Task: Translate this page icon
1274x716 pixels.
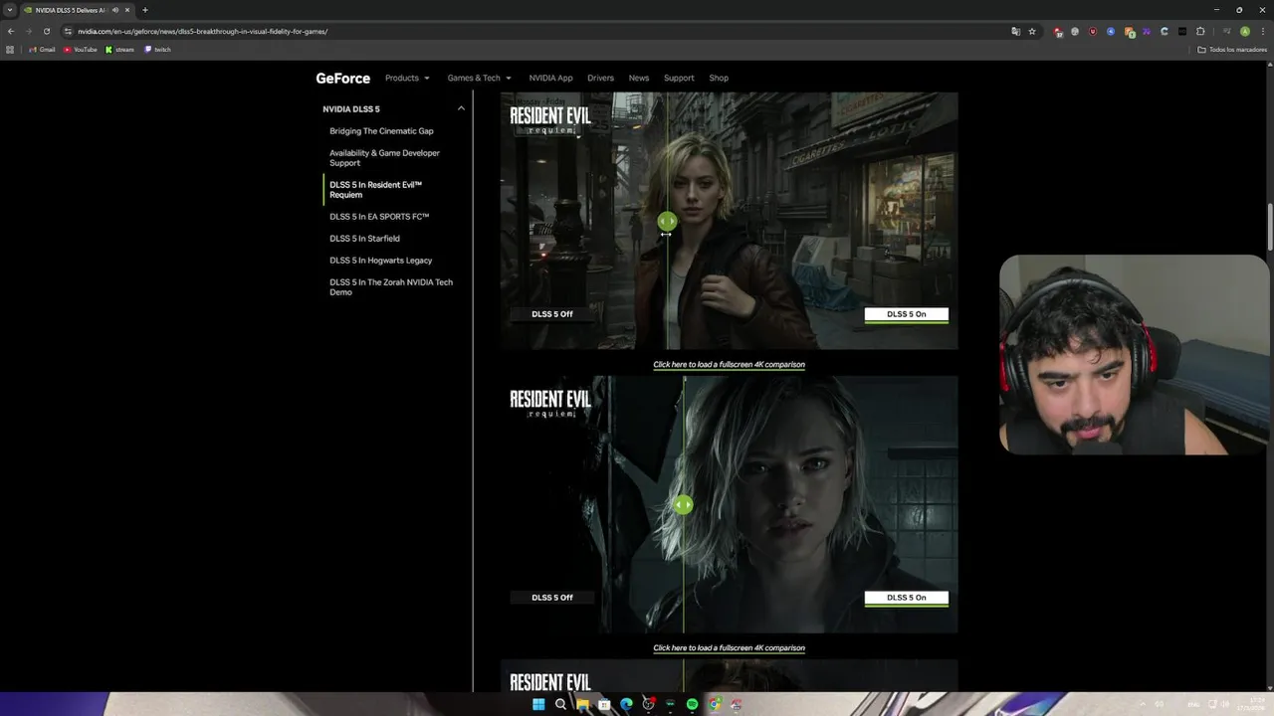Action: coord(1015,31)
